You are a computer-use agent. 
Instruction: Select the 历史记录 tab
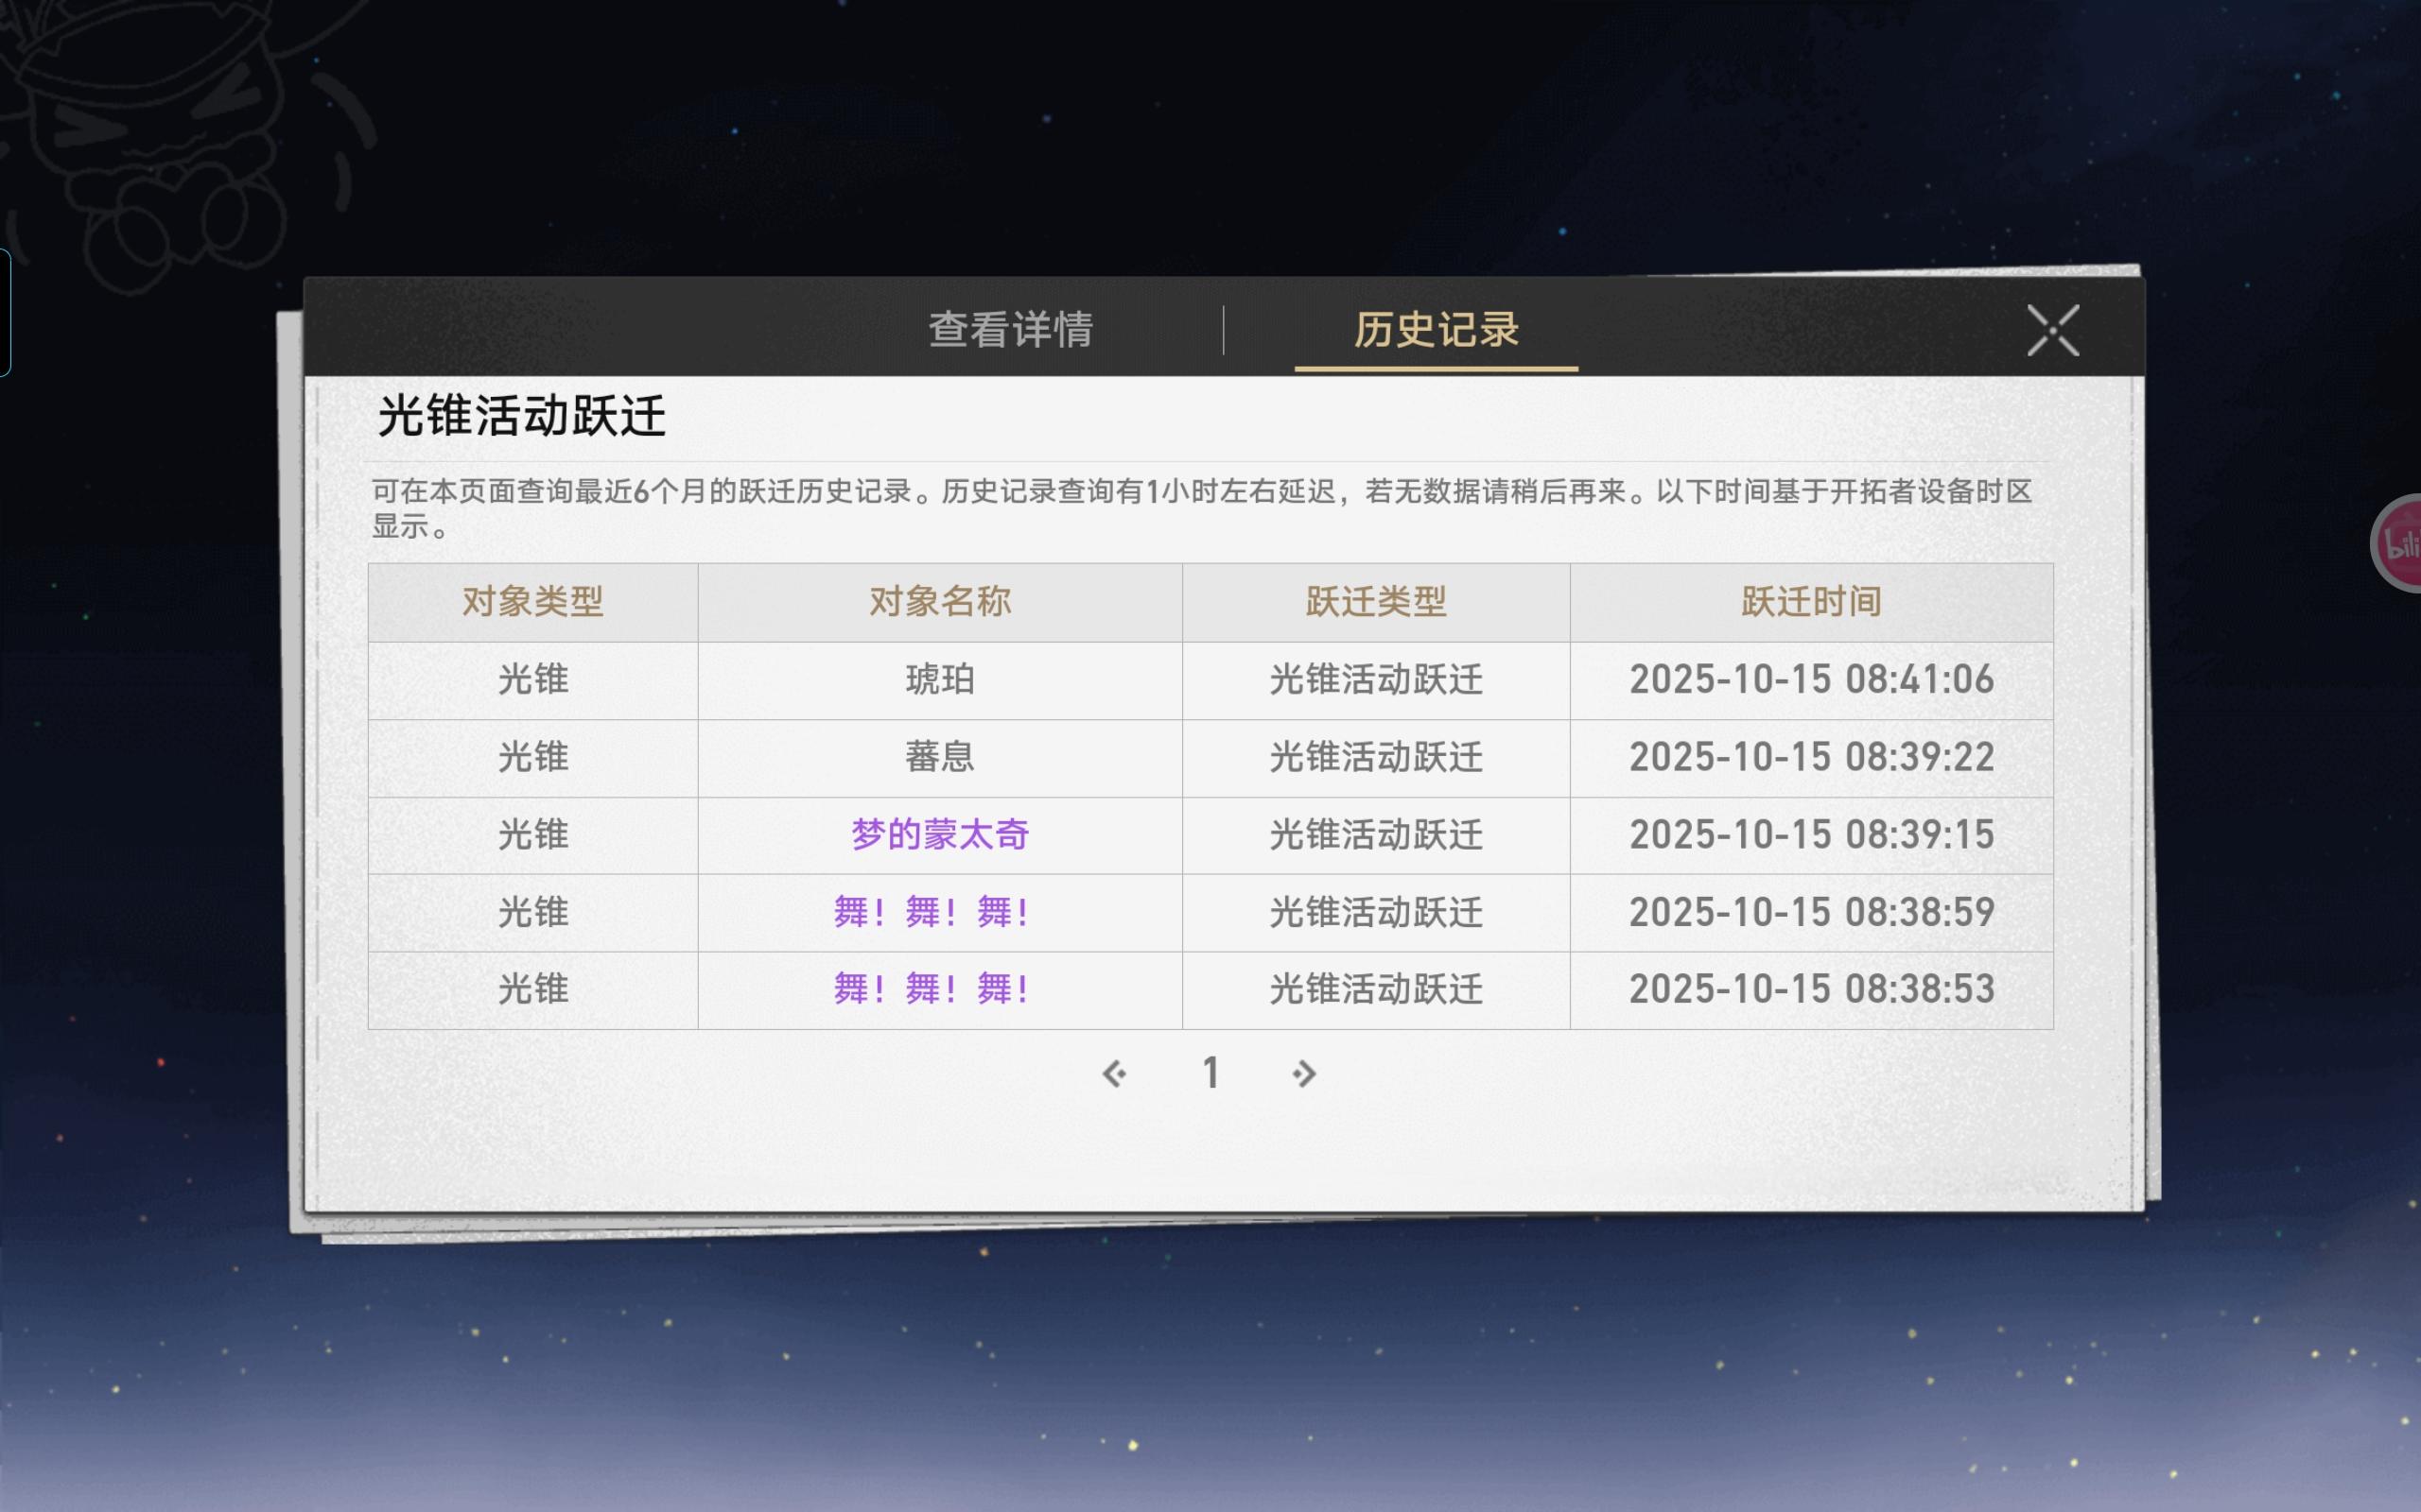(x=1436, y=329)
